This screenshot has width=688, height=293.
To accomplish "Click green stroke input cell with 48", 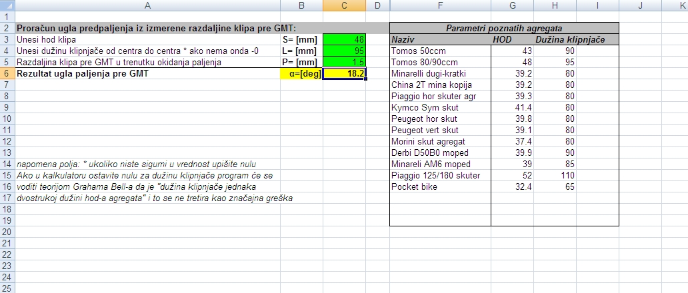I will coord(344,39).
